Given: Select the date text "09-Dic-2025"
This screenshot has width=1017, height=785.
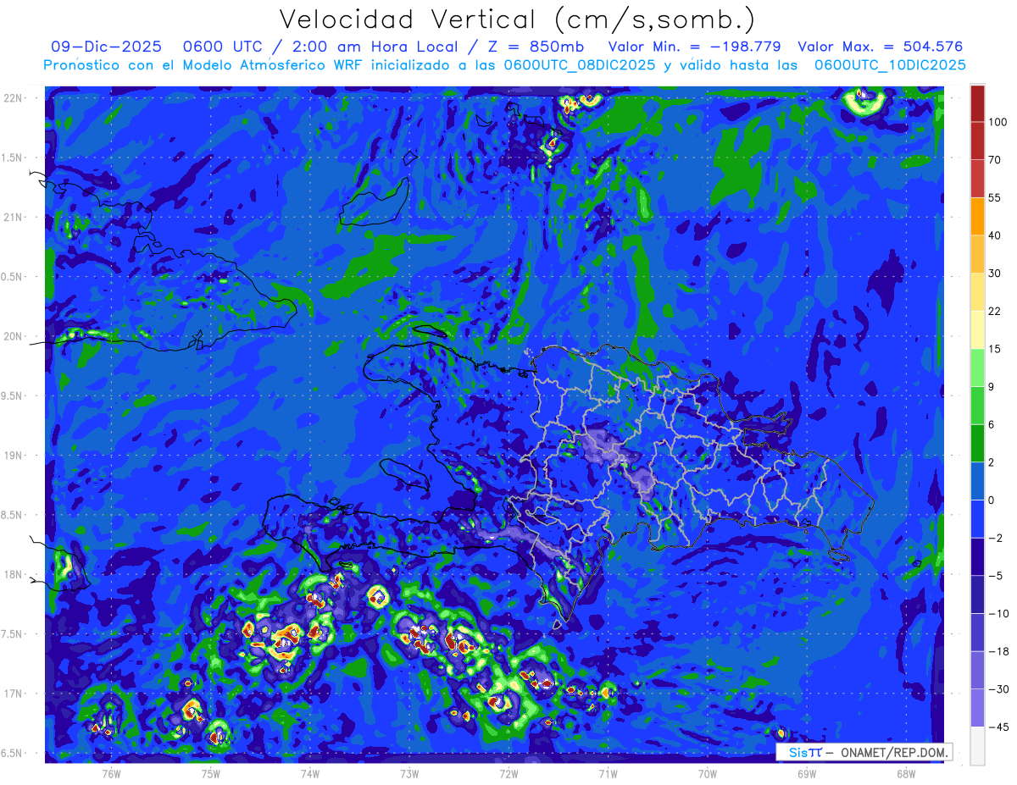Looking at the screenshot, I should point(104,47).
